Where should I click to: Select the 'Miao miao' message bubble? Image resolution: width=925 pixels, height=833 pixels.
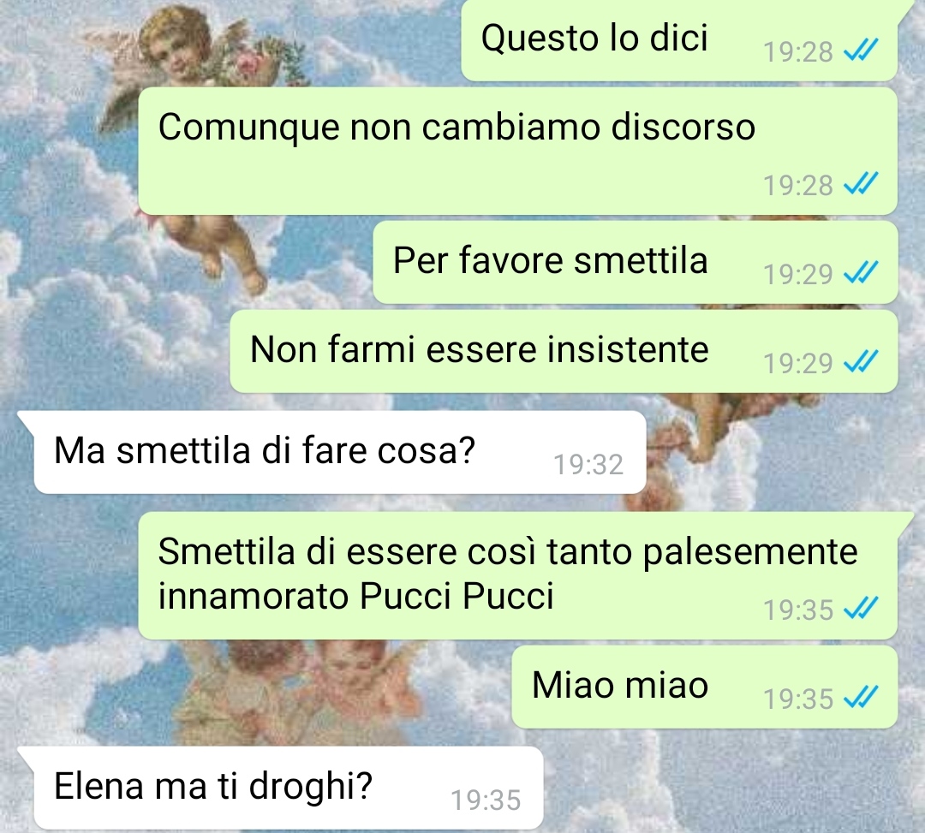coord(704,687)
